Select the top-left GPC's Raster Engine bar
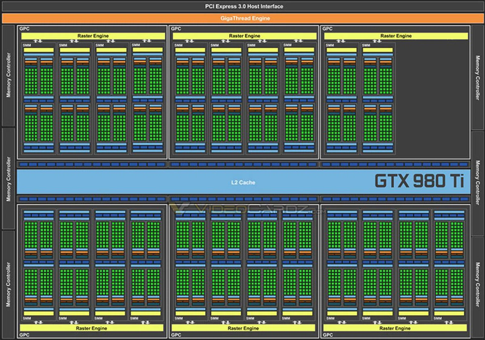 [x=93, y=36]
